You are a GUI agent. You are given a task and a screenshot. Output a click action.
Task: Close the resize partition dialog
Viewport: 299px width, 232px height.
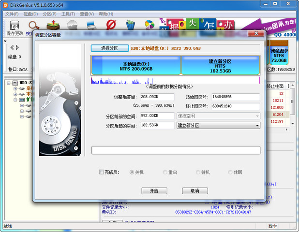tap(256, 33)
